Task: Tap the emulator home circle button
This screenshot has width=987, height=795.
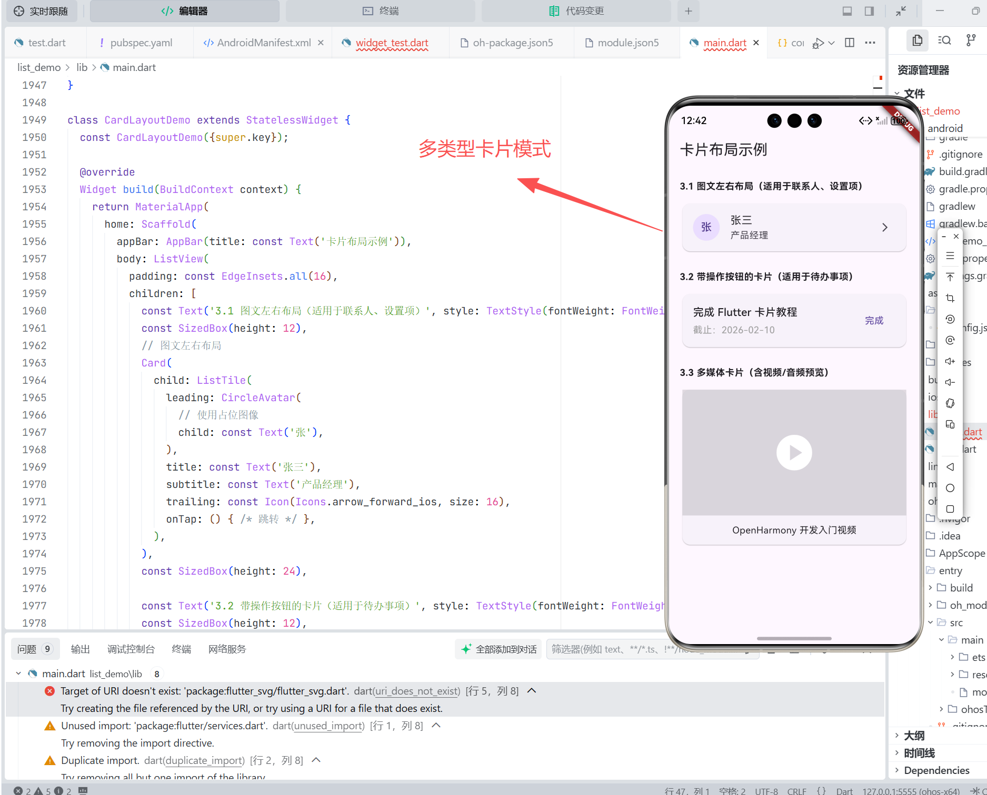Action: [x=950, y=488]
